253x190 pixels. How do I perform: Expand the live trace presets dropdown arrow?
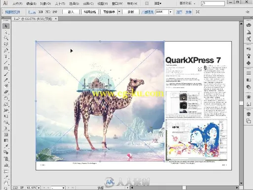tap(119, 12)
